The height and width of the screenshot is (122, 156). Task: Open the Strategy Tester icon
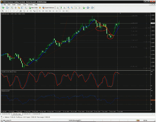[x=26, y=8]
